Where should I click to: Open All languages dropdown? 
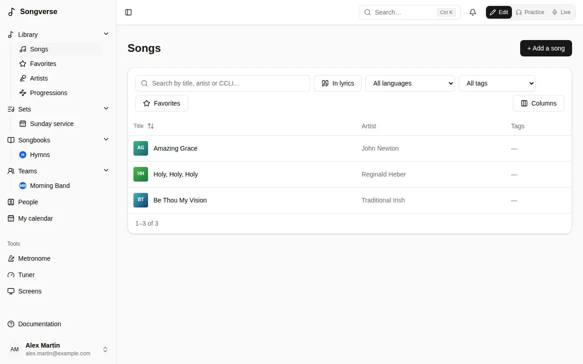pyautogui.click(x=410, y=83)
